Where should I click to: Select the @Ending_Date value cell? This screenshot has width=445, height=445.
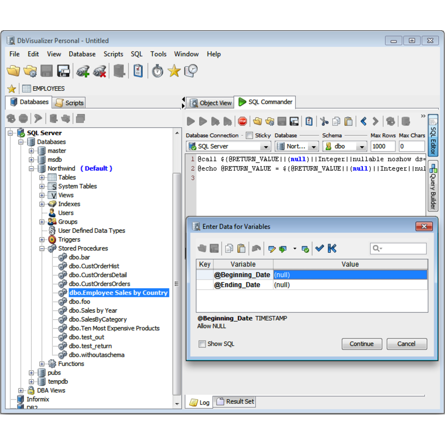(x=350, y=285)
